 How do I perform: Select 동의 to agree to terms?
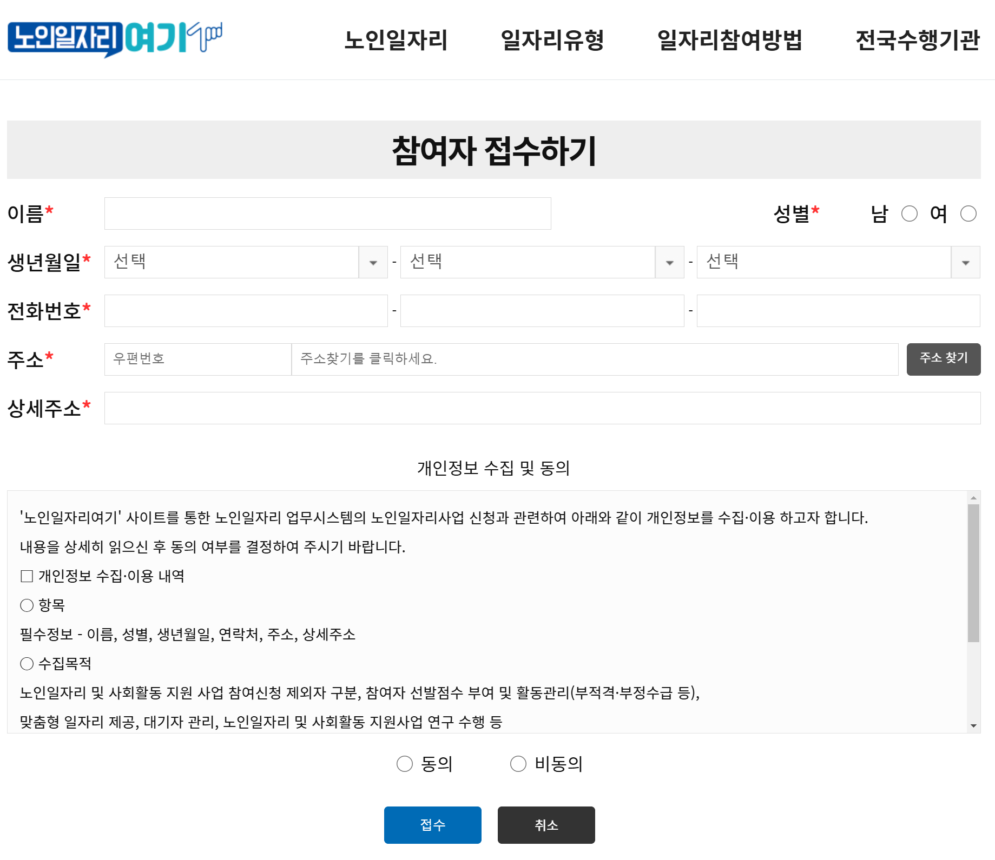[404, 763]
